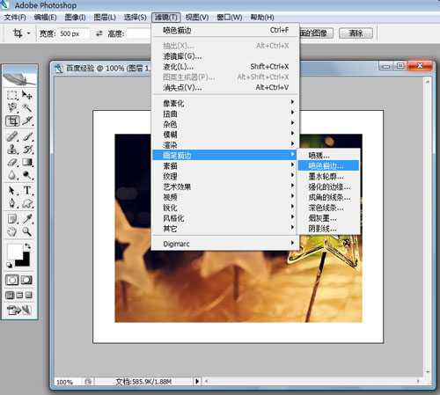Select the Custom Shape tool
This screenshot has width=440, height=395.
(x=27, y=203)
